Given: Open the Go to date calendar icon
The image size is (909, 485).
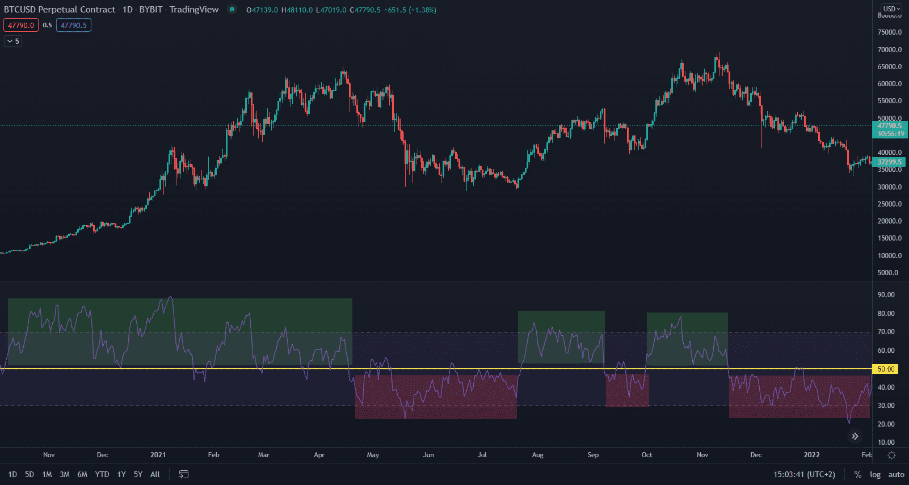Looking at the screenshot, I should point(184,474).
